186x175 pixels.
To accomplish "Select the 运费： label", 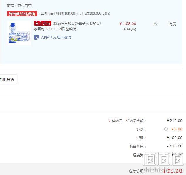I will [141, 129].
